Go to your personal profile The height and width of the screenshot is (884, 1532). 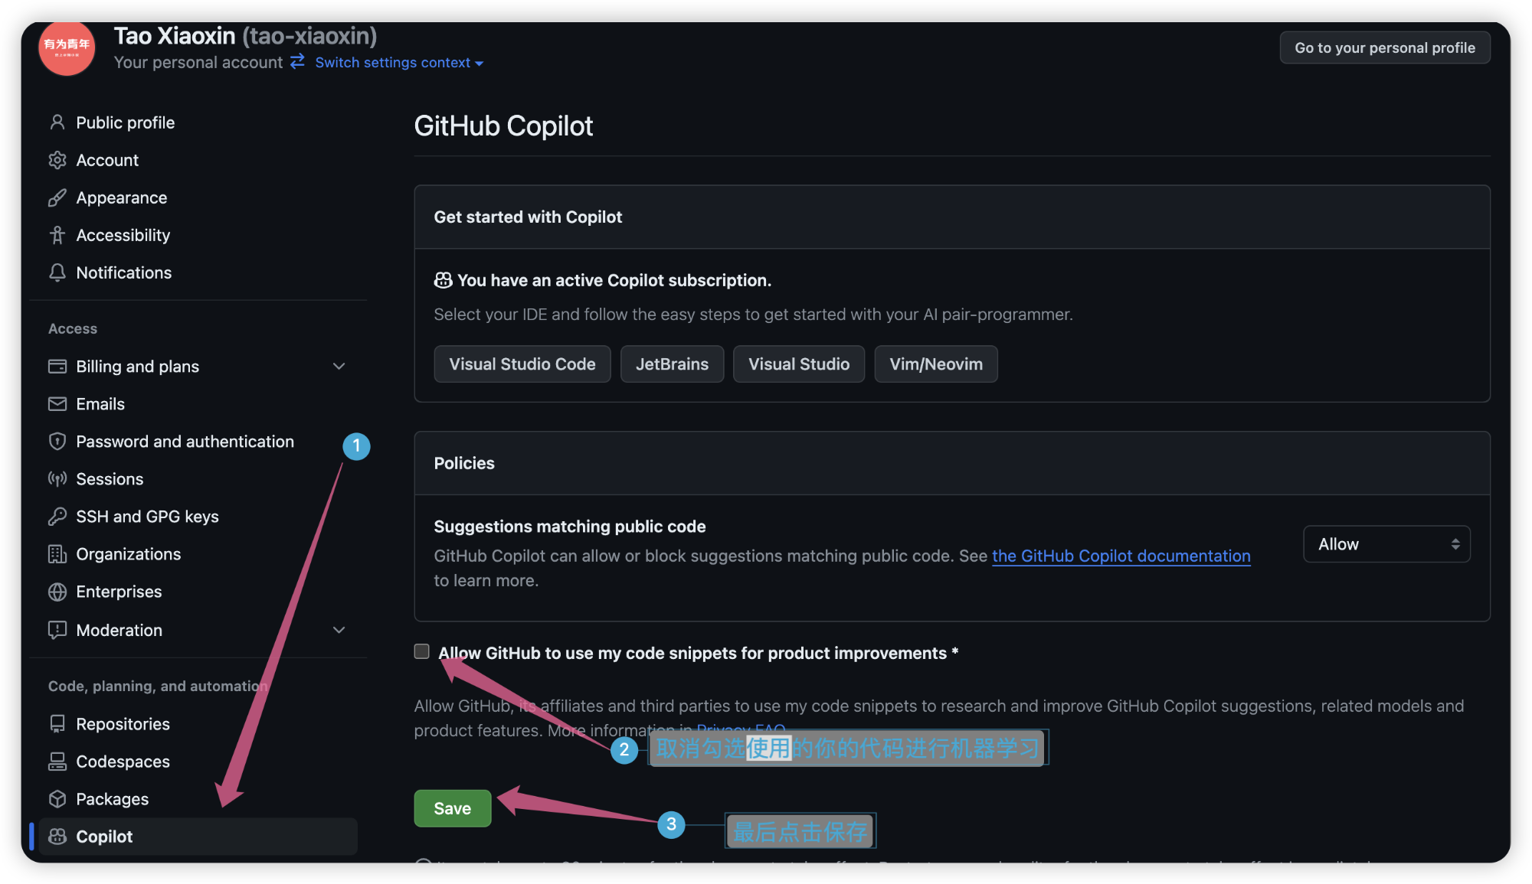tap(1385, 47)
